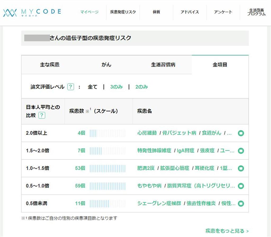The width and height of the screenshot is (271, 237).
Task: Open 体質 in top navigation
Action: tap(156, 12)
